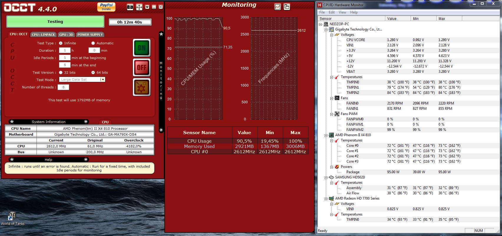Open the POWER SUPPLY tab

(90, 35)
